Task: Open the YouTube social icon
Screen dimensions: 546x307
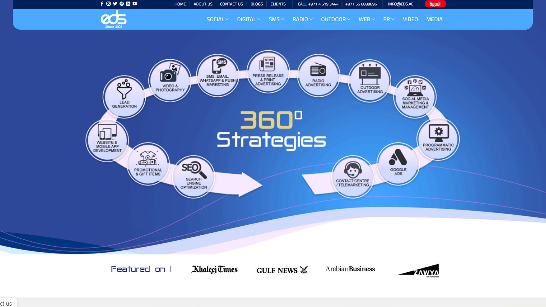Action: click(x=135, y=4)
